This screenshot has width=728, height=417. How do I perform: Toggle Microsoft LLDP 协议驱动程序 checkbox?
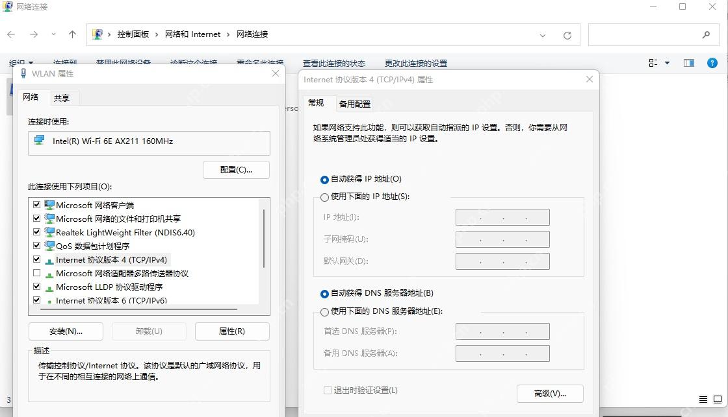click(36, 287)
